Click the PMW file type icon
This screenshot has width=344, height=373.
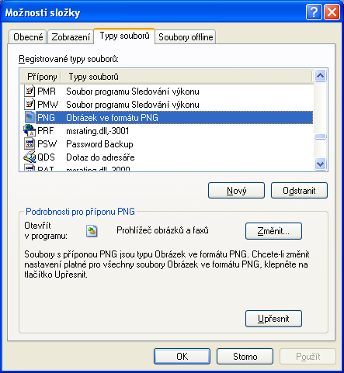[x=30, y=105]
